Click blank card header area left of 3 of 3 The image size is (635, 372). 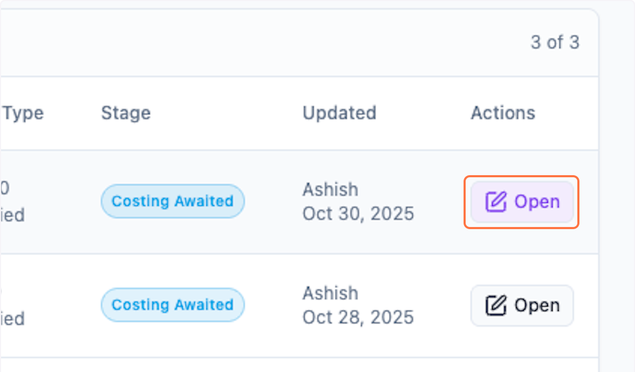click(x=265, y=42)
